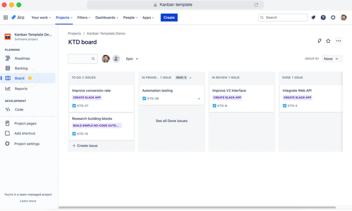The image size is (352, 211).
Task: Open the Group by None dropdown
Action: coord(332,59)
